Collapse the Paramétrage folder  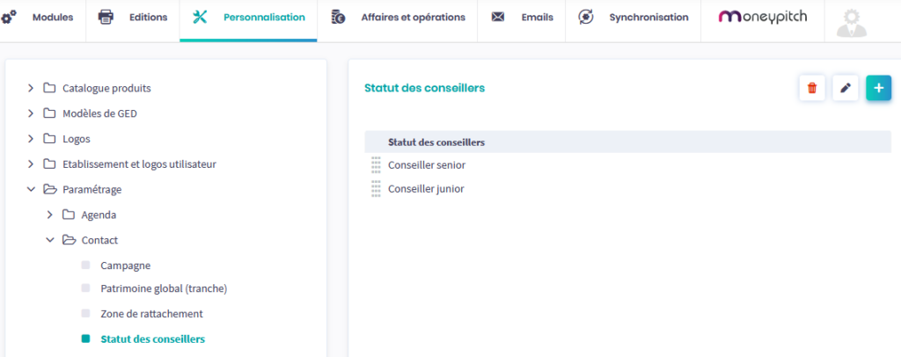(x=31, y=189)
